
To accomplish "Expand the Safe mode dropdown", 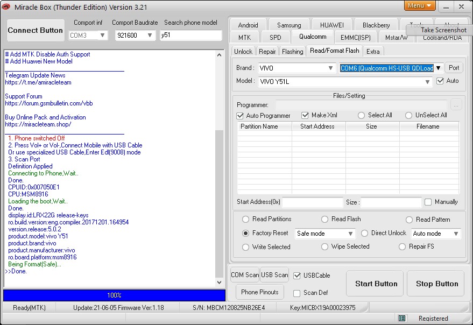I will coord(350,234).
